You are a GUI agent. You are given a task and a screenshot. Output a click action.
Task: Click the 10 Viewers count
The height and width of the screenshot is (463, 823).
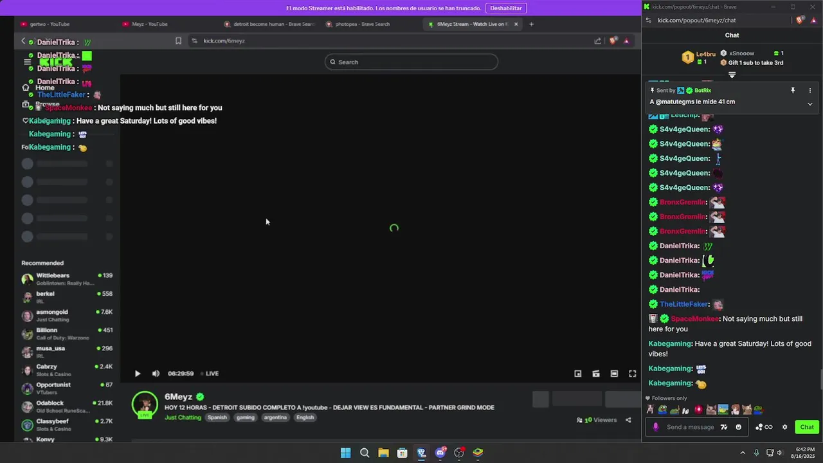(597, 420)
